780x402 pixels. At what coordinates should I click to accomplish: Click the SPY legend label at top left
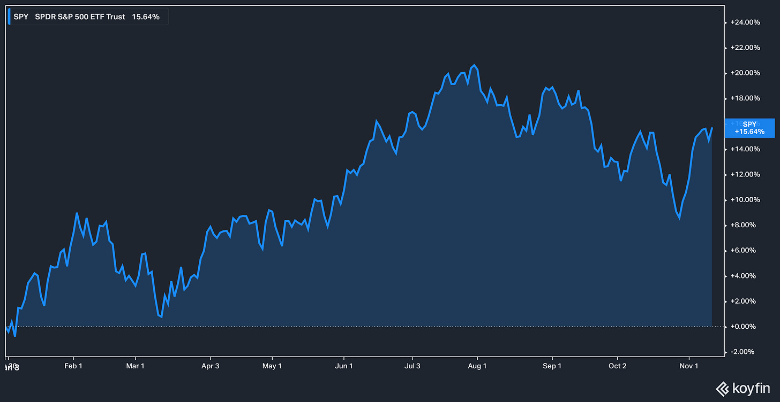click(21, 17)
